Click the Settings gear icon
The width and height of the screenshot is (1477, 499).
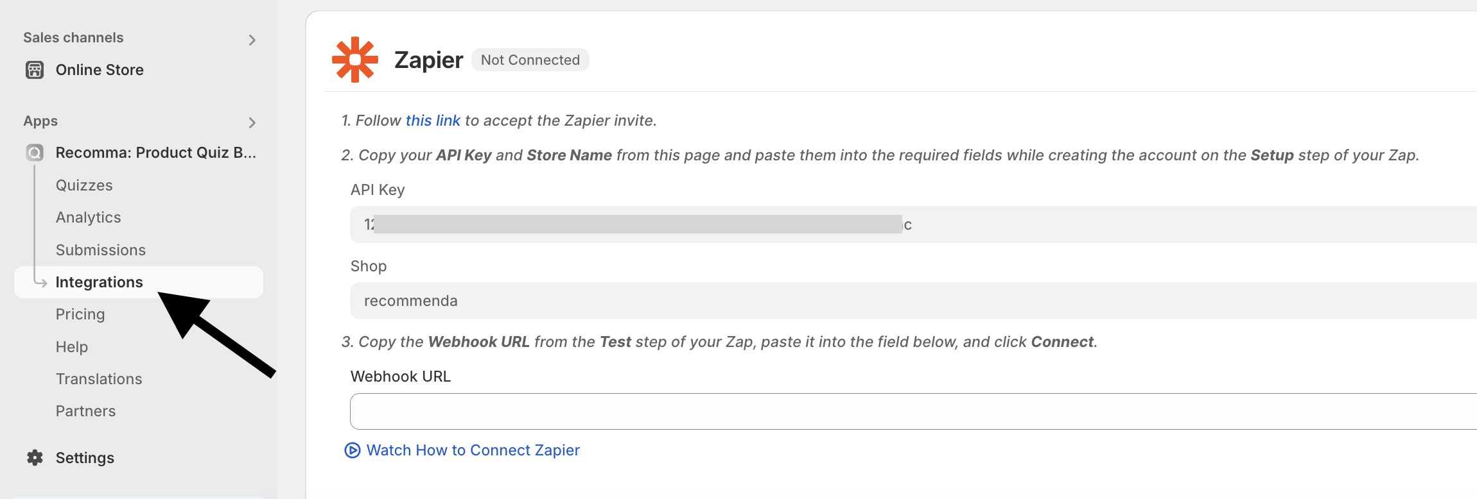click(35, 457)
